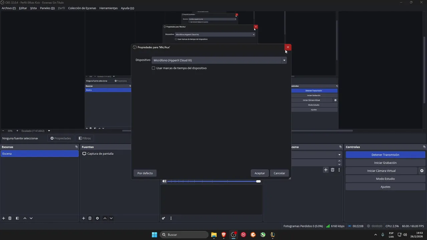Undock the scene transitions panel via float icon

(x=341, y=147)
